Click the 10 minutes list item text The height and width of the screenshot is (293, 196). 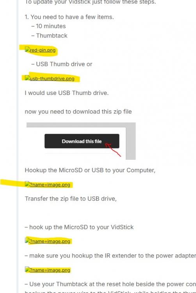click(51, 26)
